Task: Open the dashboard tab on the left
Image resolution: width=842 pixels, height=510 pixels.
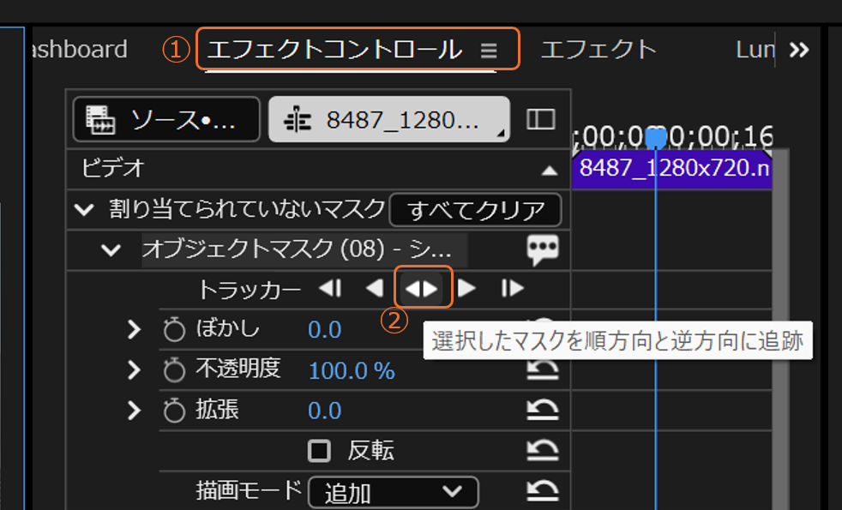Action: coord(80,50)
